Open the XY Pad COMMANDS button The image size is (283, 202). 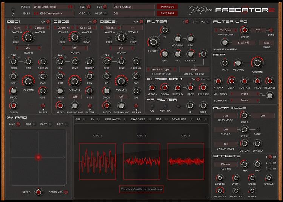click(66, 192)
